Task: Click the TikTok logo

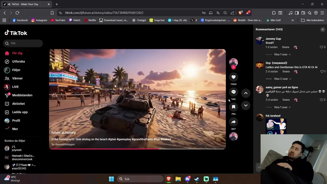Action: coord(16,33)
